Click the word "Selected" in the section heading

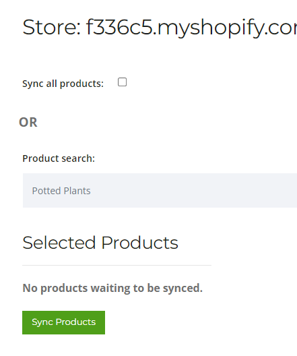pos(59,243)
